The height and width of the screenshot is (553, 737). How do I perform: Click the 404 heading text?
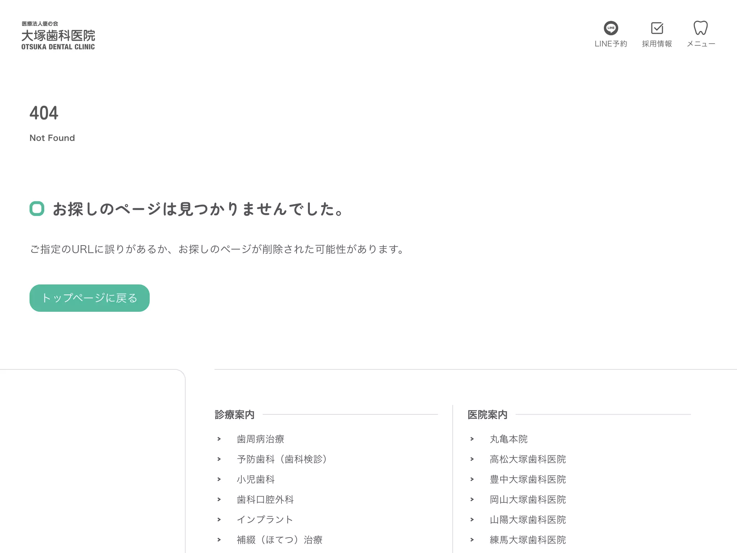[44, 113]
